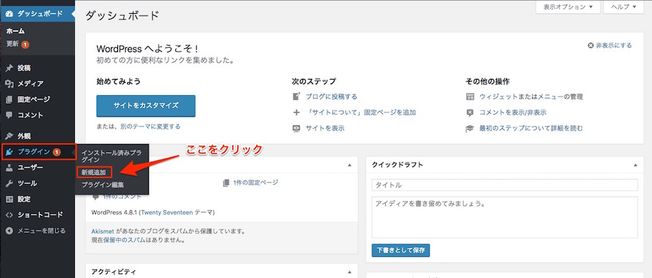Click the Users (ユーザー) person icon
The width and height of the screenshot is (652, 278).
[10, 168]
